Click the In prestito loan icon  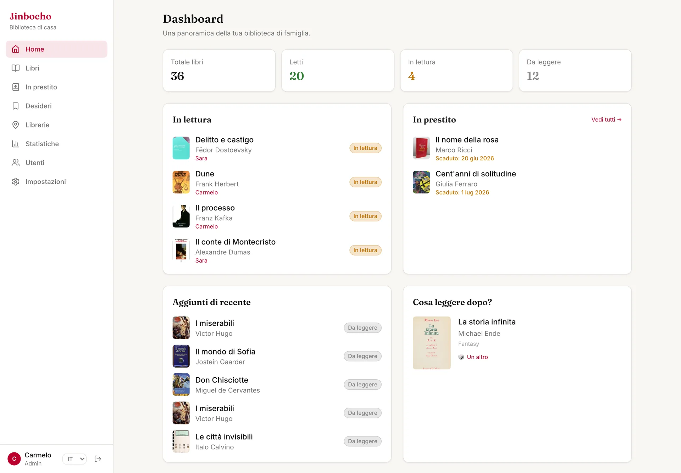(x=16, y=87)
